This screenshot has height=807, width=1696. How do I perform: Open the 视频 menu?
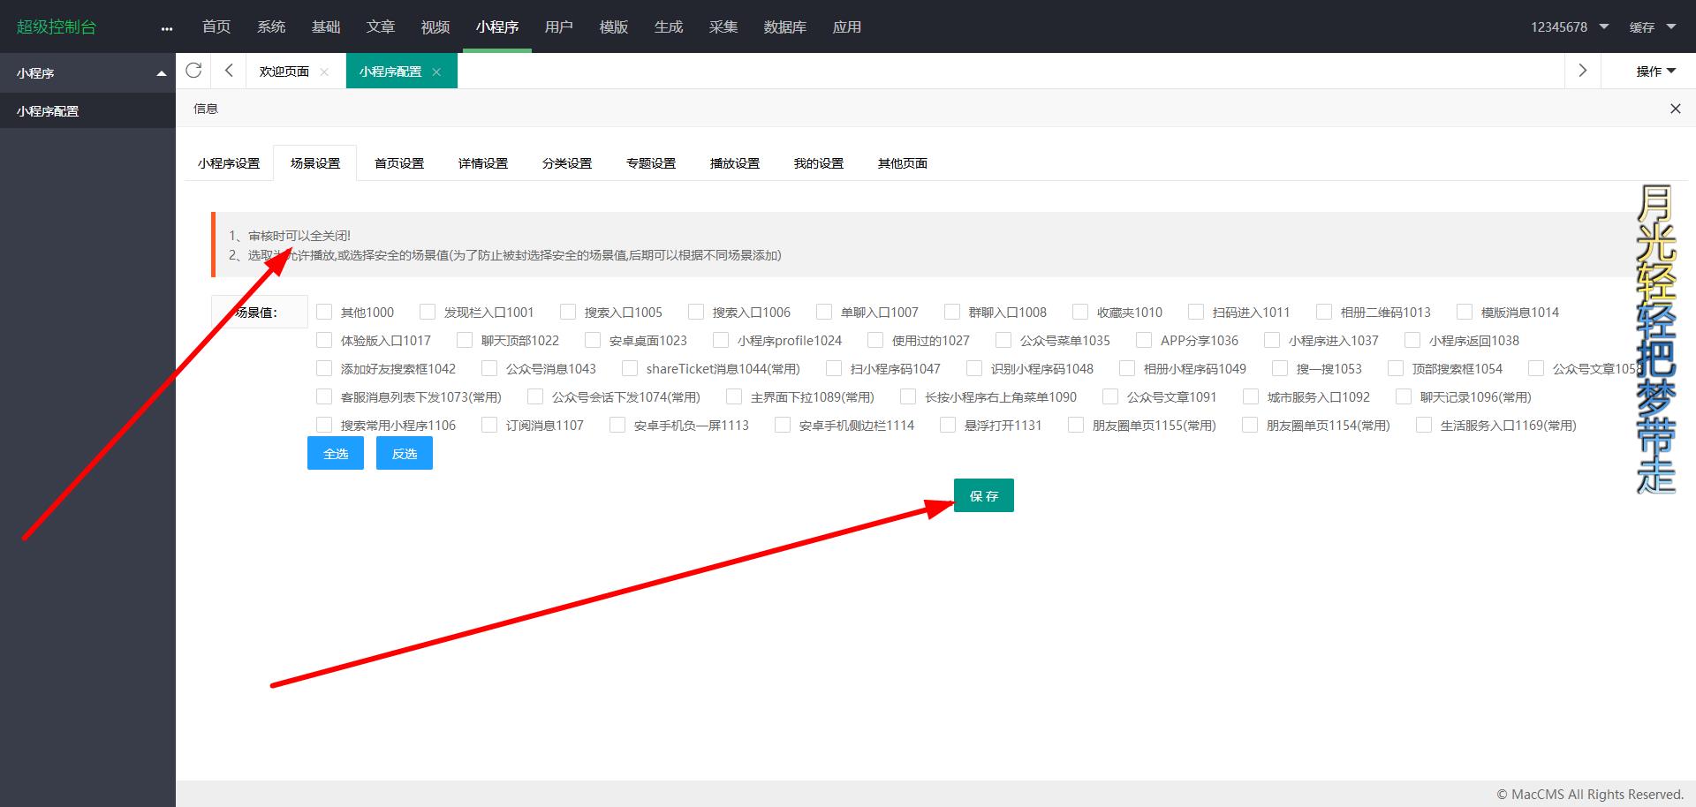(435, 26)
